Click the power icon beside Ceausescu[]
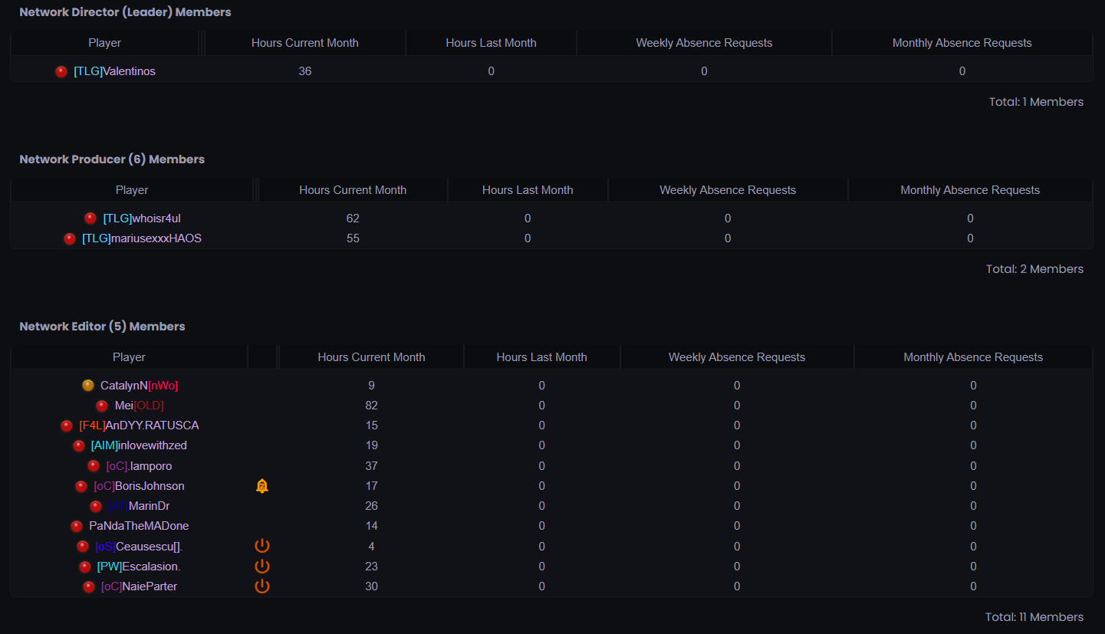 pos(262,546)
